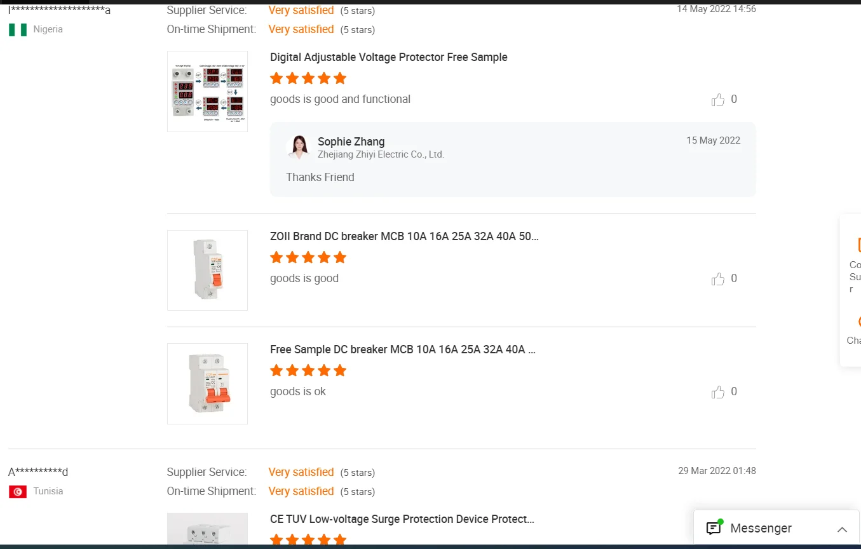Click thumbs-up on 'goods is ok' review
861x549 pixels.
(718, 392)
